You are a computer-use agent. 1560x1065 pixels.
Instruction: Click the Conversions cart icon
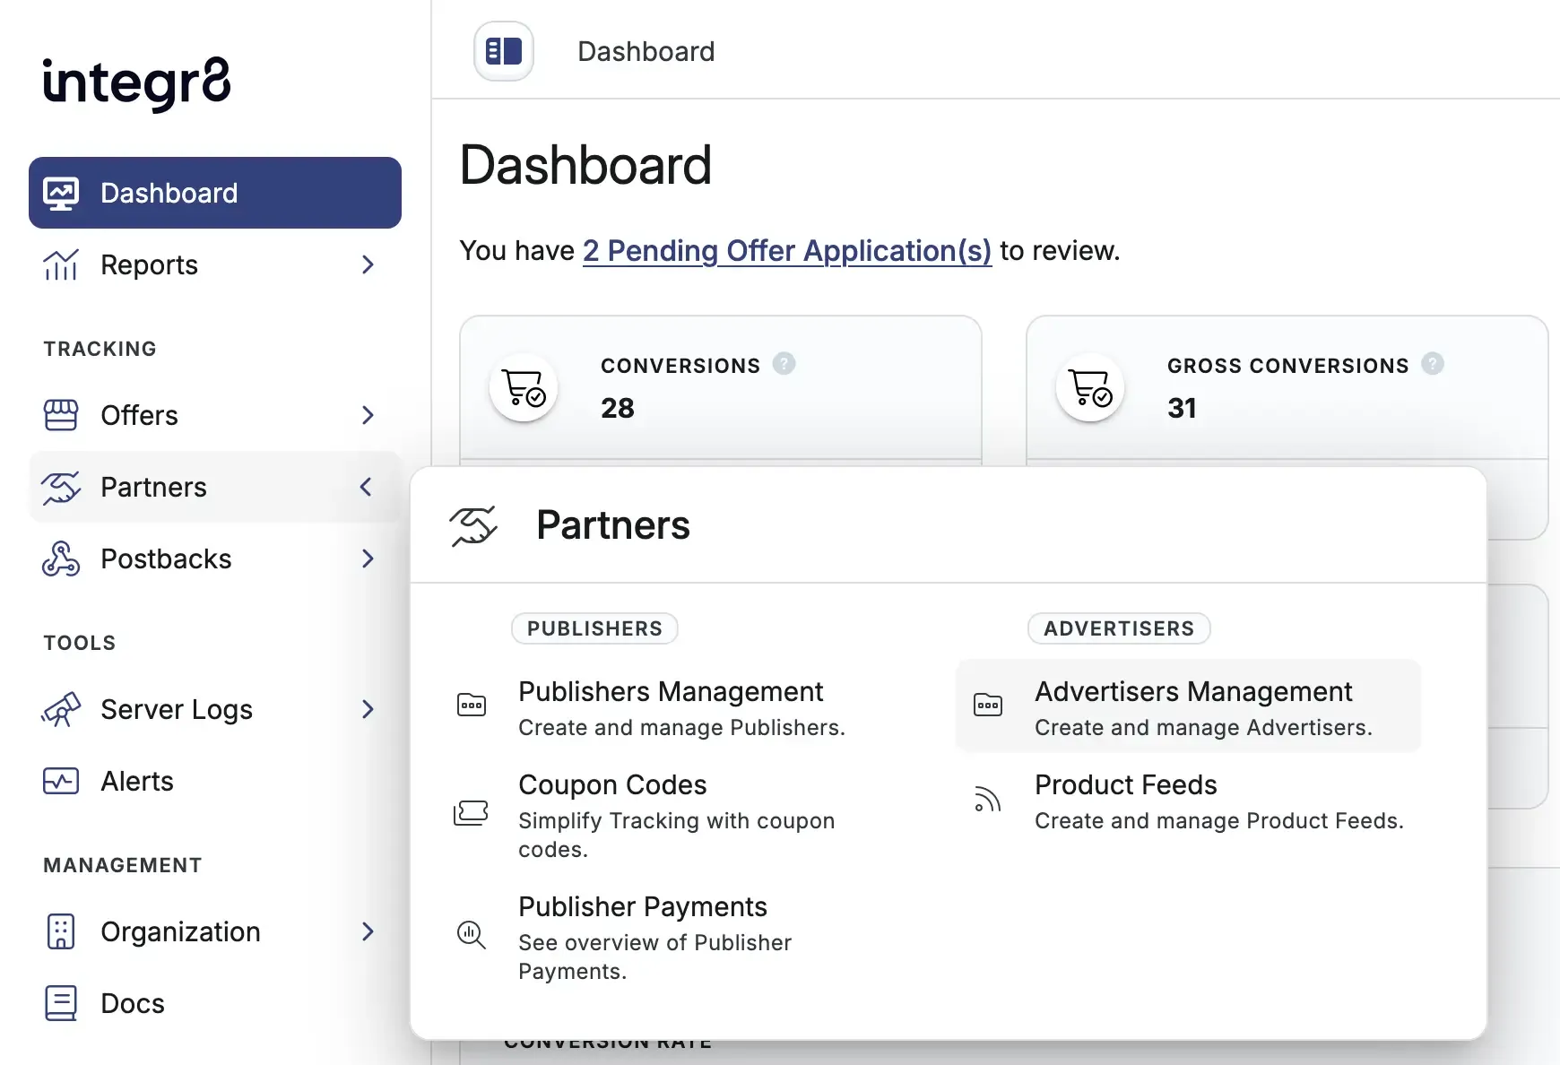tap(524, 387)
